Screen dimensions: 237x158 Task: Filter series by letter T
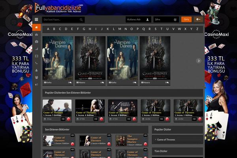162,29
